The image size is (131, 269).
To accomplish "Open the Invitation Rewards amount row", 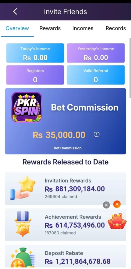I will pos(65,189).
